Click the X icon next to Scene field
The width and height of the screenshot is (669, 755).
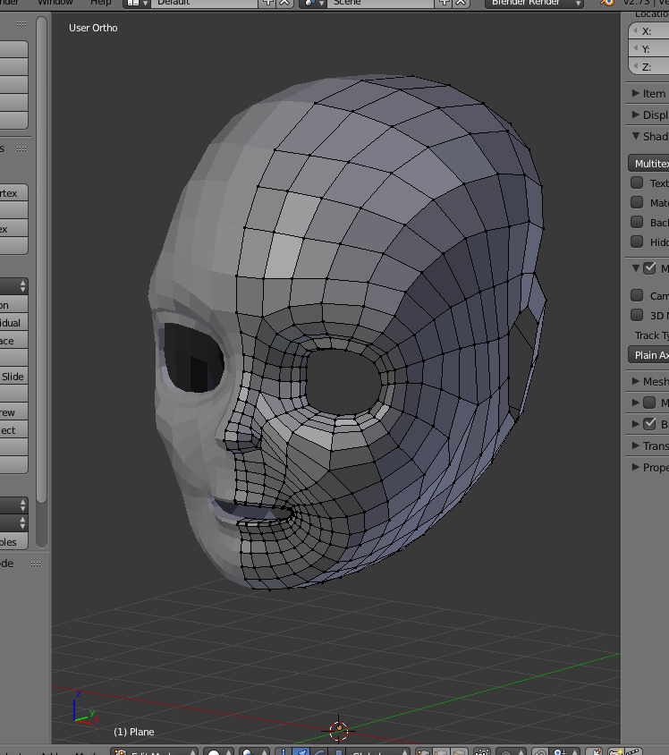[x=461, y=3]
